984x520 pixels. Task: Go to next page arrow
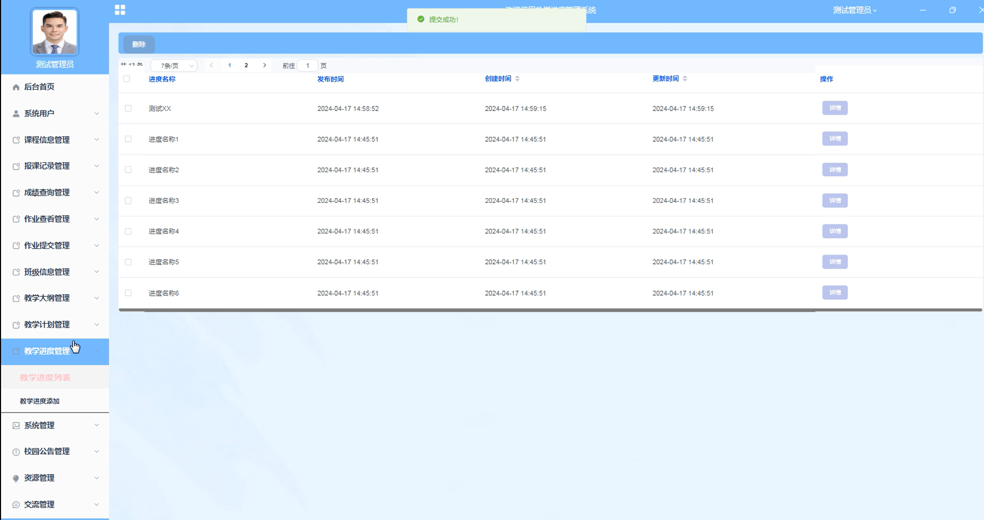point(265,65)
